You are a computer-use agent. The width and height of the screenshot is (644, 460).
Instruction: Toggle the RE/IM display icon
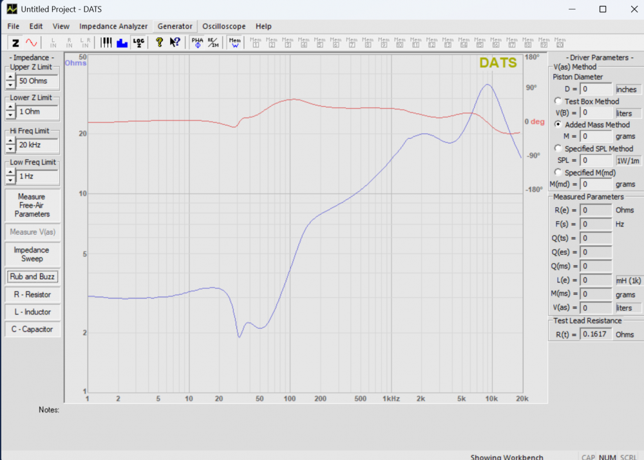[x=213, y=42]
